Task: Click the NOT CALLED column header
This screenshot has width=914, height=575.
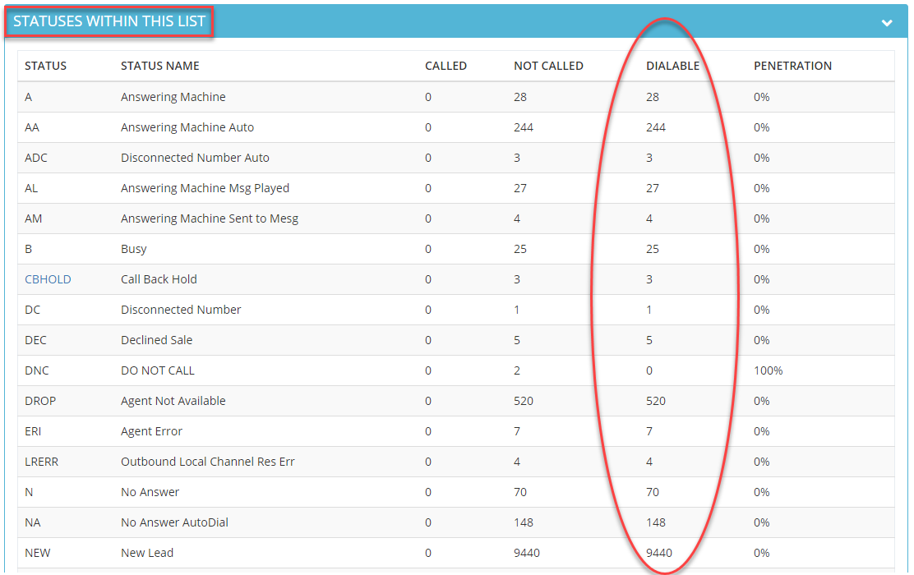Action: click(548, 66)
